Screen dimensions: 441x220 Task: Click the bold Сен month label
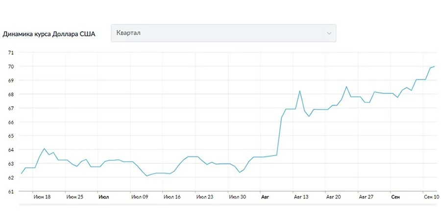[395, 198]
